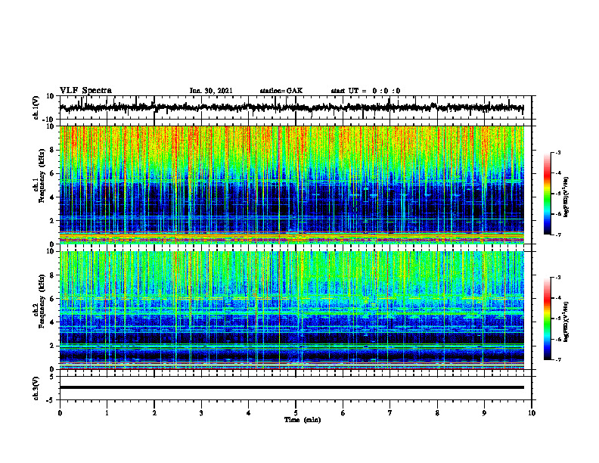Click the "-7" label on ch.2 colorbar

(558, 359)
